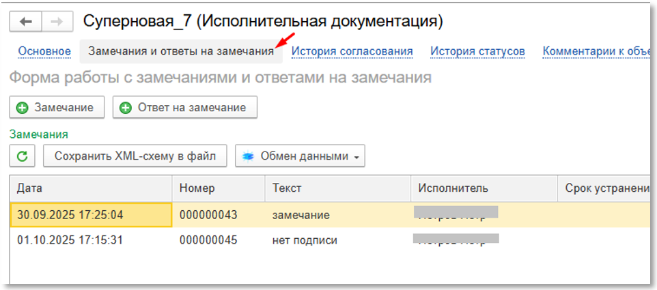Go to the История статусов tab

477,51
